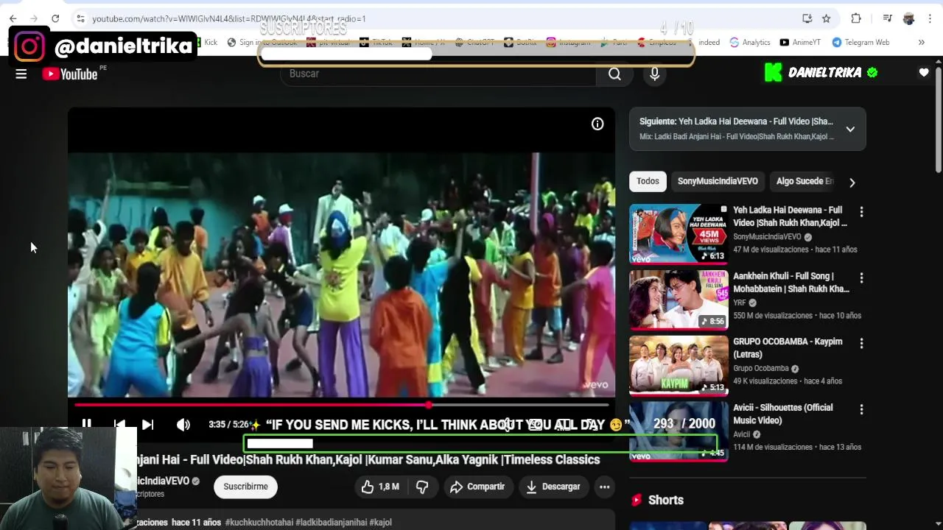Open Yeh Ladka Hai Deewana thumbnail
Image resolution: width=943 pixels, height=530 pixels.
679,233
